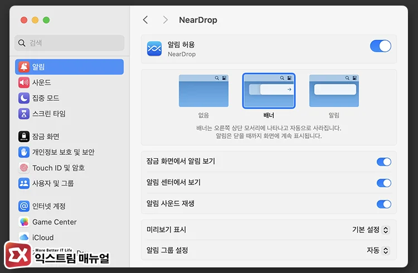Select the 없음 notification style thumbnail
This screenshot has height=273, width=418.
pyautogui.click(x=203, y=91)
